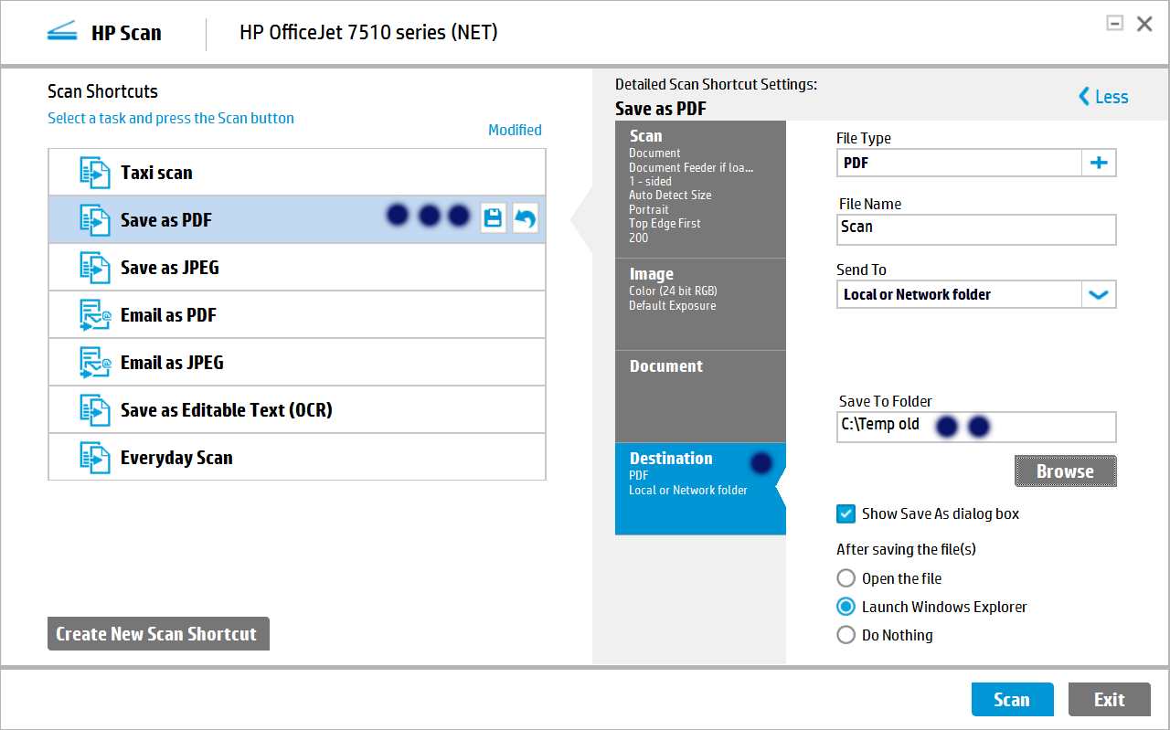Click the Email as JPEG shortcut icon
This screenshot has width=1170, height=730.
tap(95, 363)
